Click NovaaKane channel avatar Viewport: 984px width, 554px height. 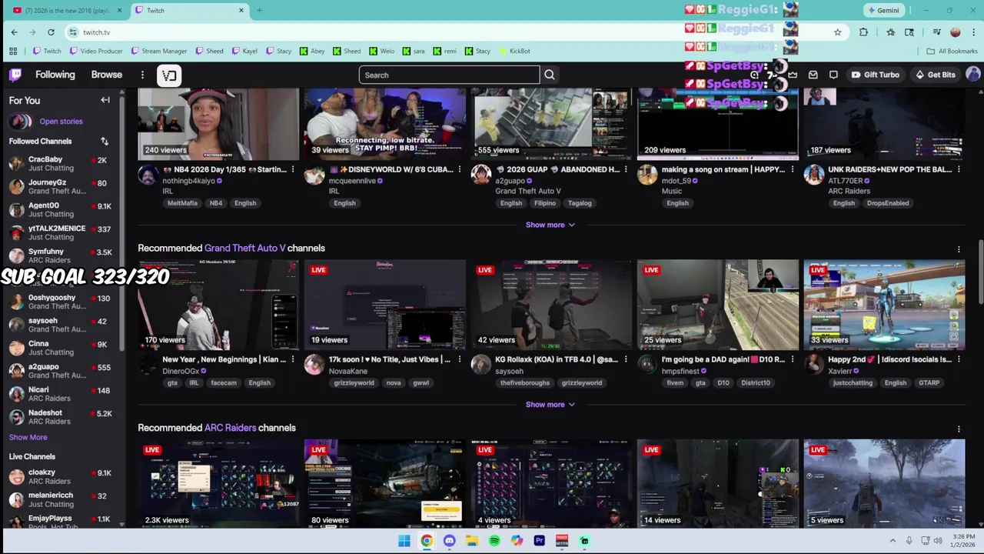tap(314, 365)
